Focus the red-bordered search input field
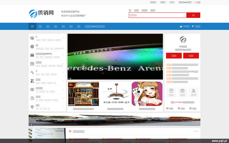The height and width of the screenshot is (143, 229). [158, 15]
